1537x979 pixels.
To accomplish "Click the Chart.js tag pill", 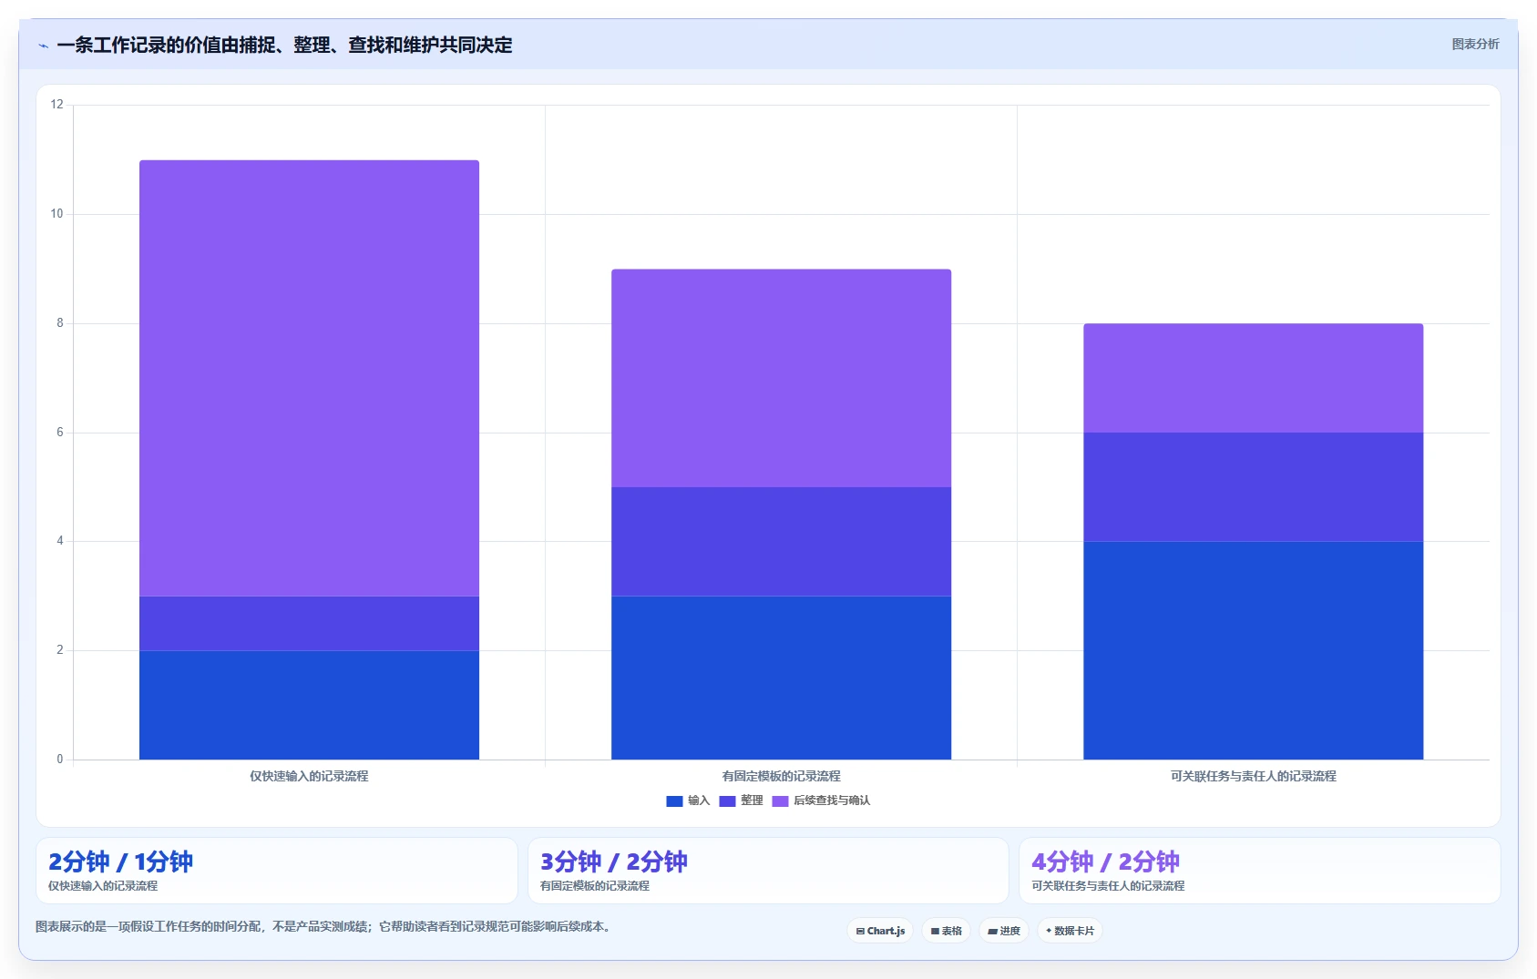I will (x=880, y=931).
